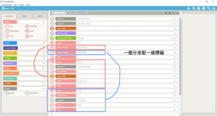Screen dimensions: 217x116
Task: Choose the Jump component in Story panel
Action: (x=7, y=36)
